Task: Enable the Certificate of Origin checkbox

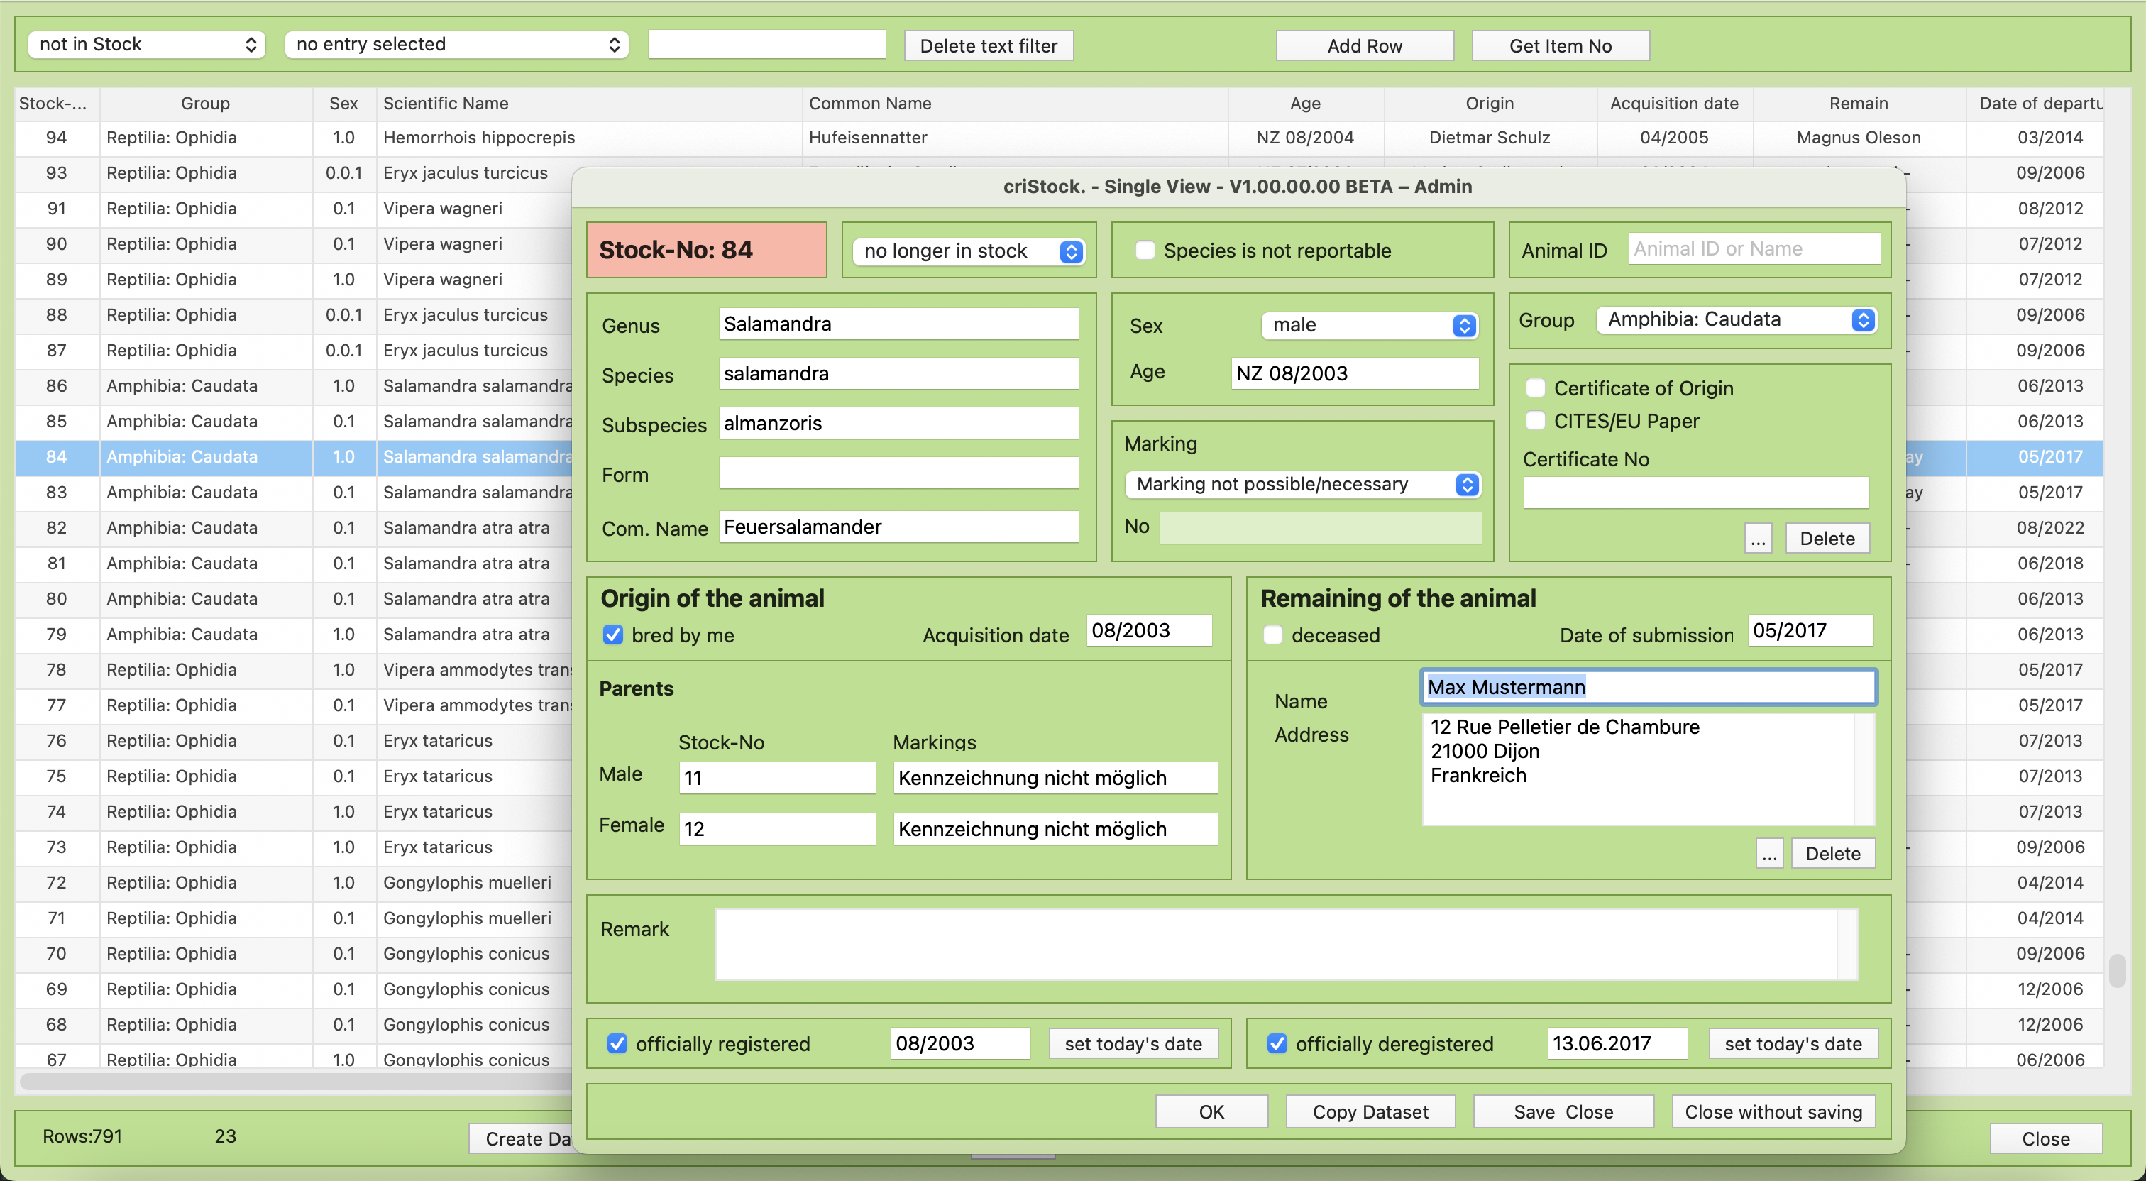Action: coord(1536,388)
